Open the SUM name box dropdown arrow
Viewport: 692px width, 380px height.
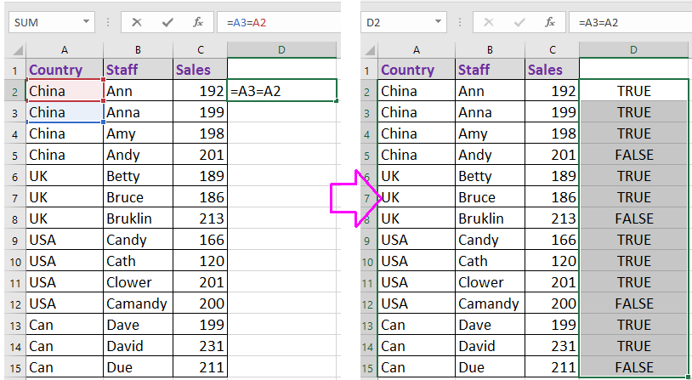click(87, 22)
